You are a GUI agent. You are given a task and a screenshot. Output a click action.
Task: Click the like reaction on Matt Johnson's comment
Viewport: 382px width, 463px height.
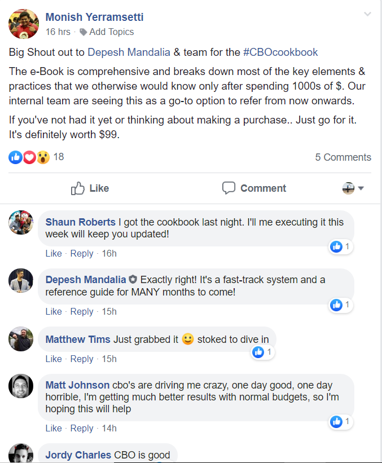(x=341, y=421)
